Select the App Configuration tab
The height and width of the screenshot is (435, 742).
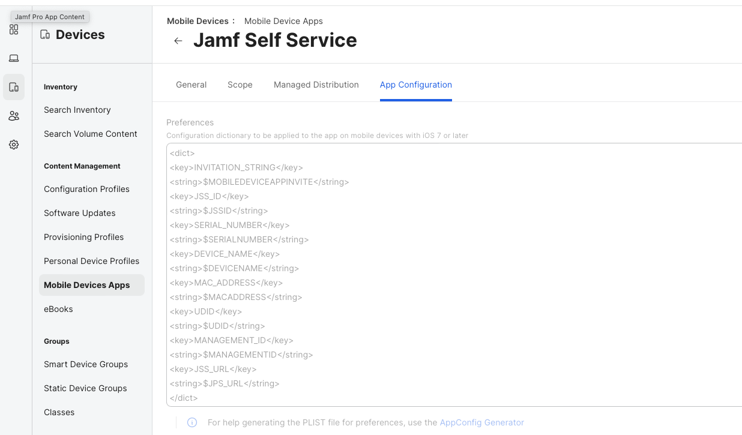pyautogui.click(x=416, y=85)
